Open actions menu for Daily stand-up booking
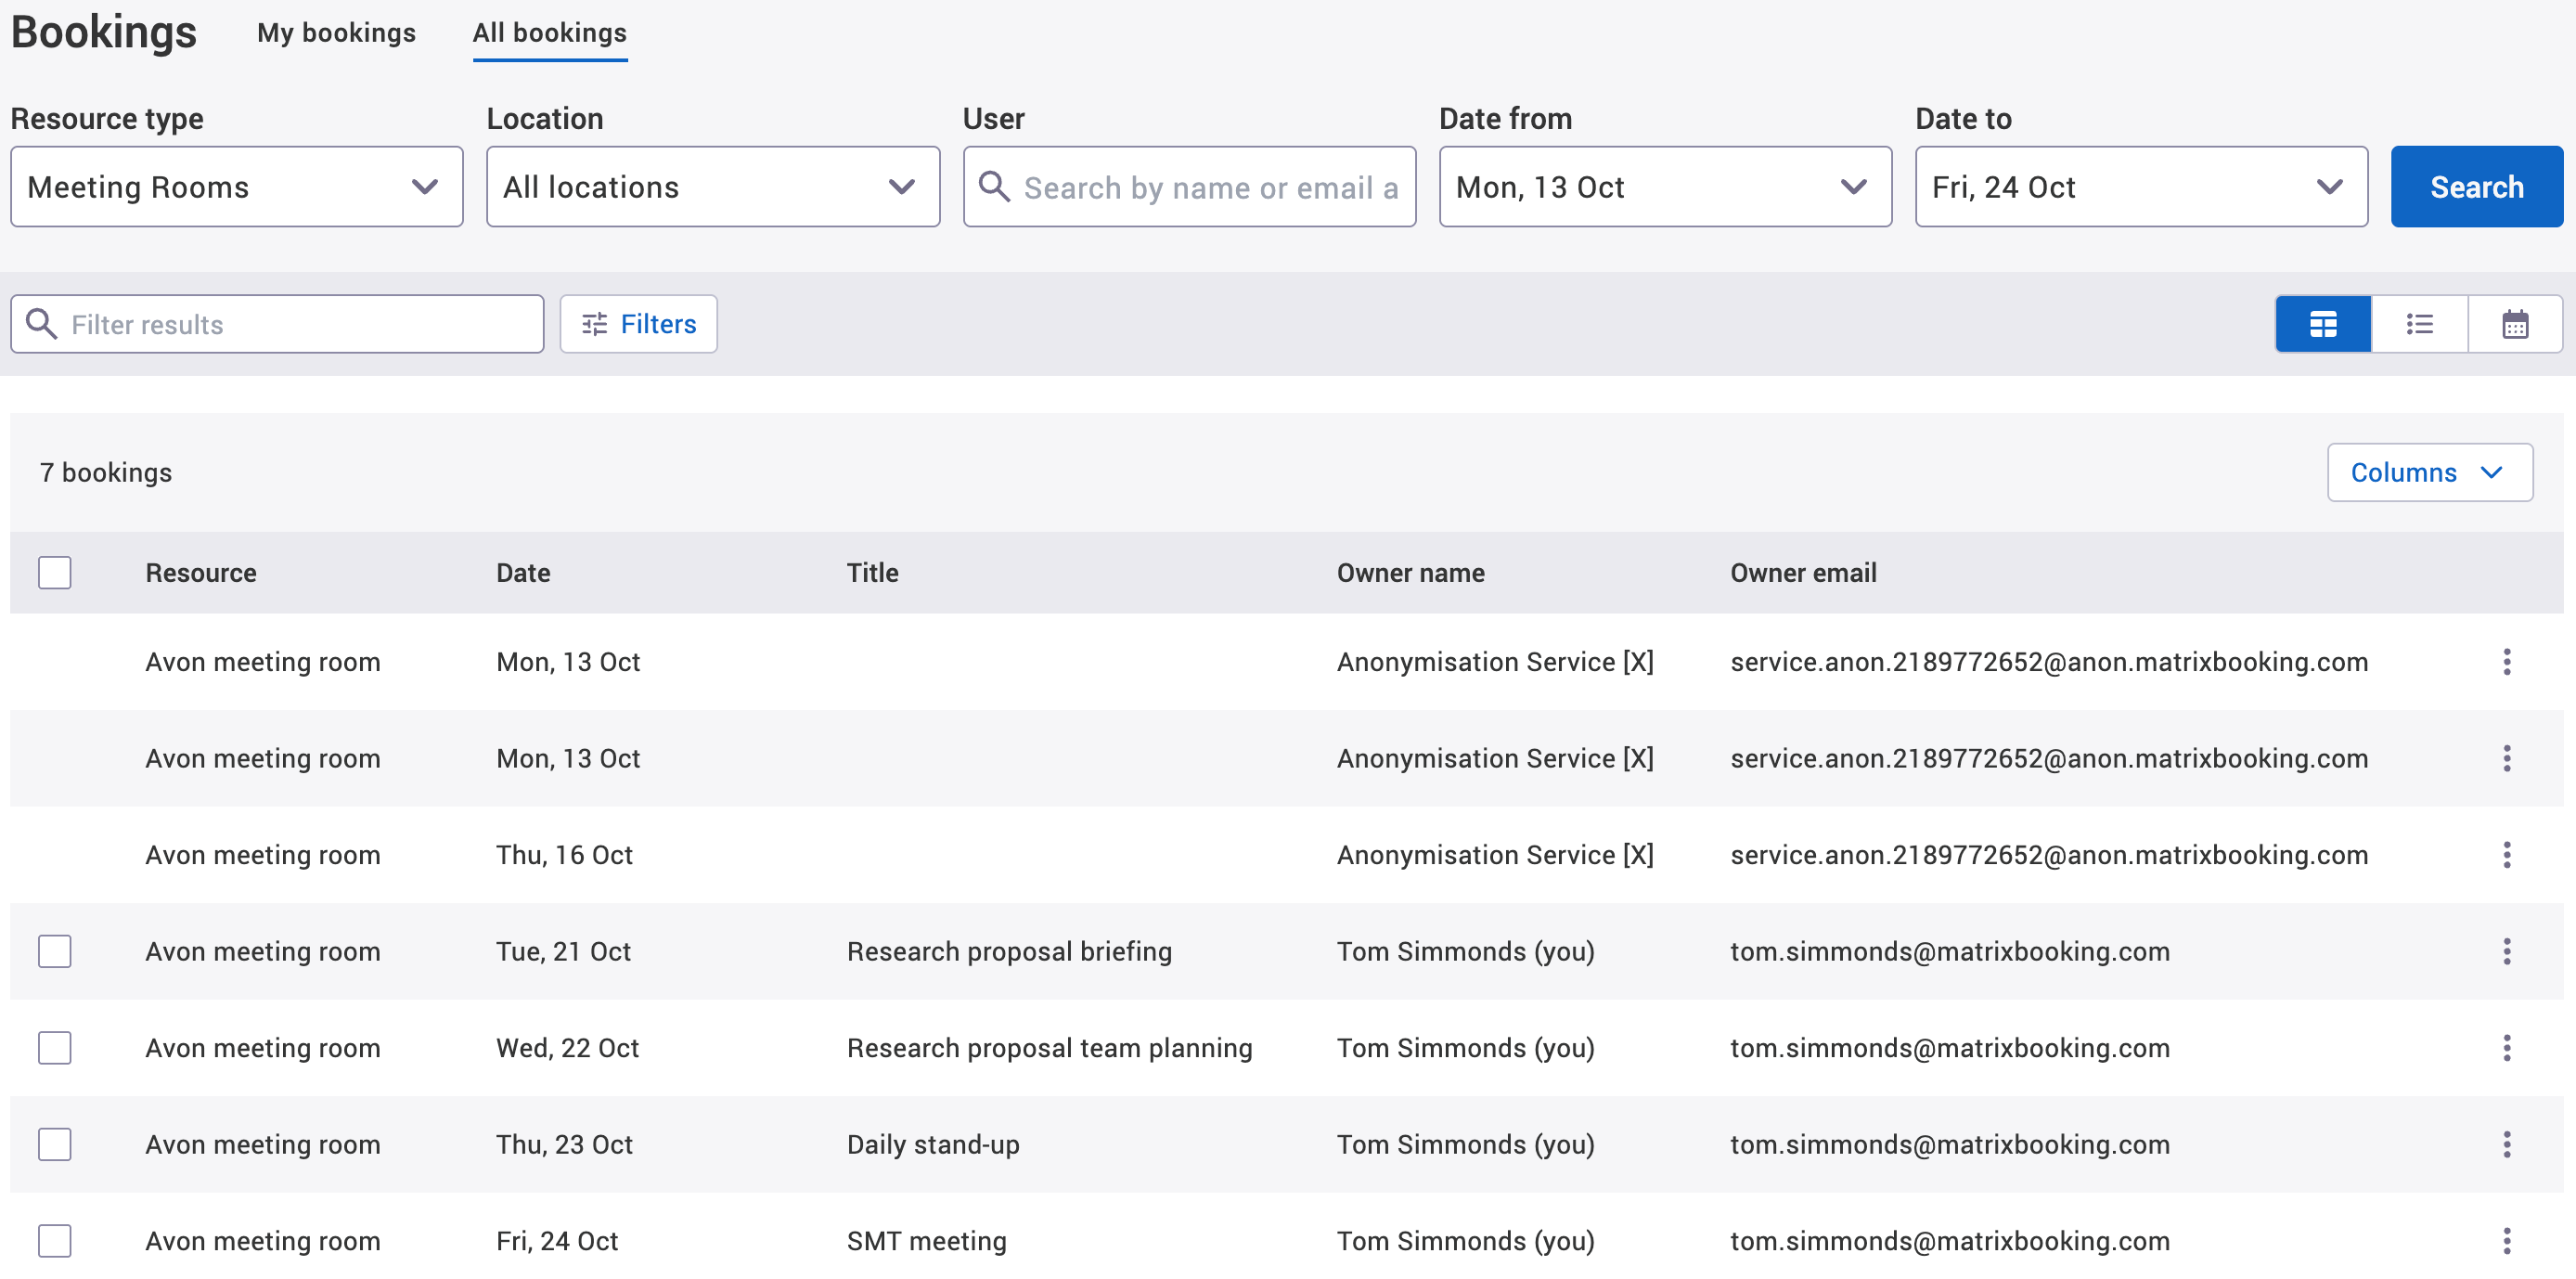 (x=2506, y=1144)
